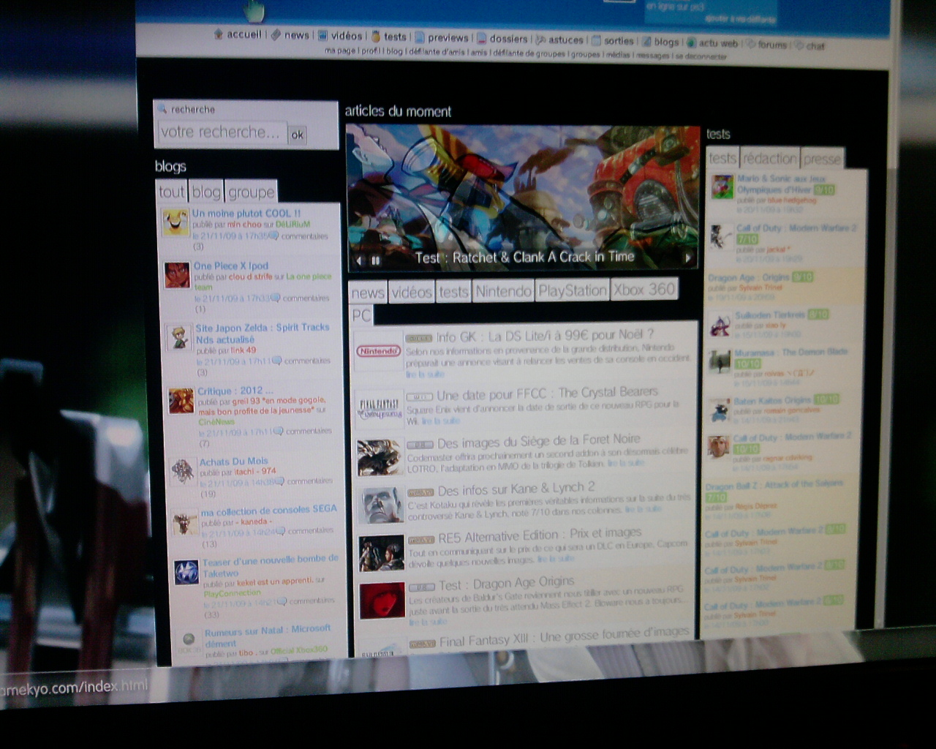Click comment bubble on 'Critique : 2012' post
The image size is (936, 749).
click(x=279, y=432)
